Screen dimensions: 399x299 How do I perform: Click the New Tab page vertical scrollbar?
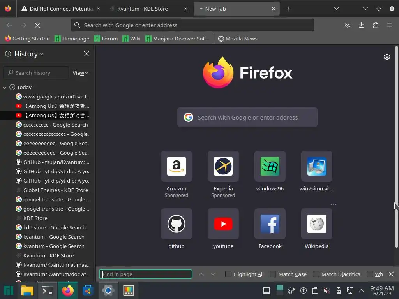coord(396,146)
